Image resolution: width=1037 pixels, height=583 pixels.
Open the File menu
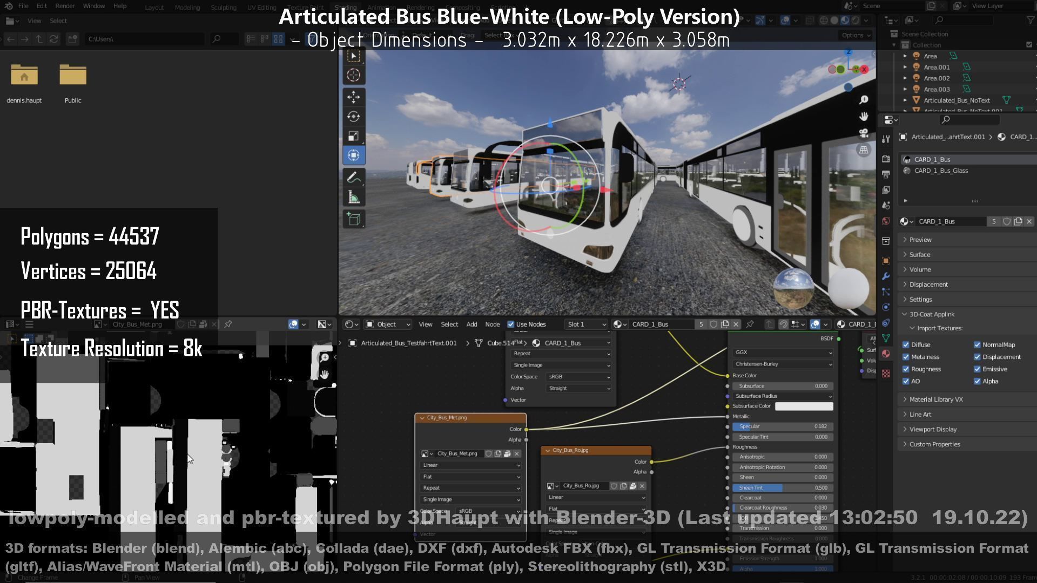(23, 6)
